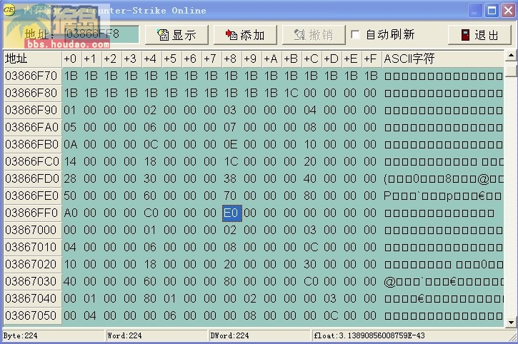Click the ASCII字符 column header
This screenshot has width=518, height=344.
[443, 59]
